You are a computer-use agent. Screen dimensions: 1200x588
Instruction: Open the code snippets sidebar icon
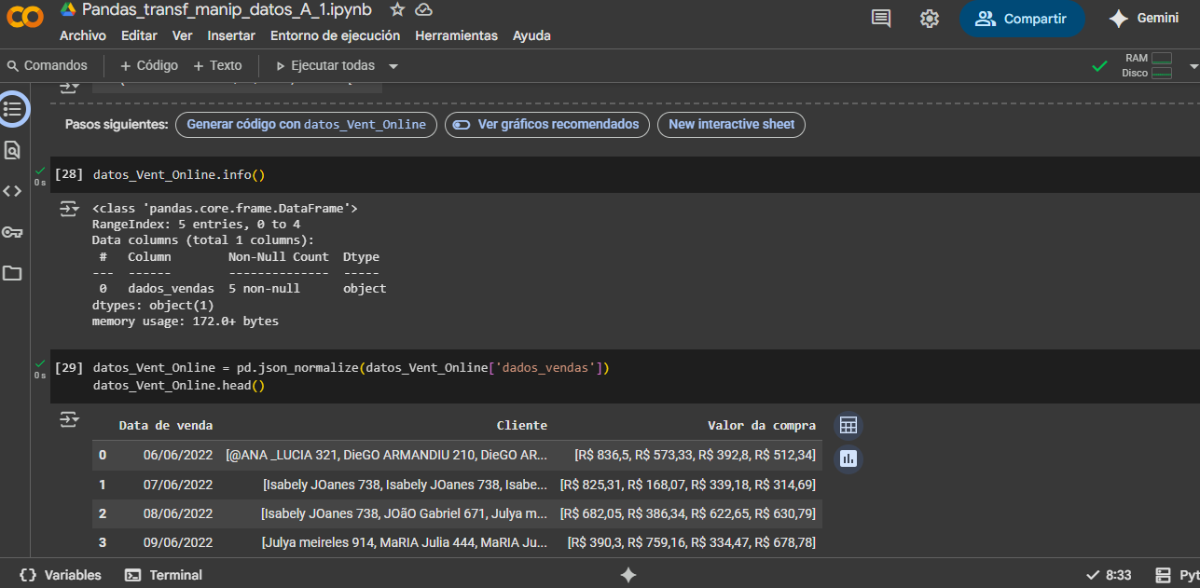(12, 191)
